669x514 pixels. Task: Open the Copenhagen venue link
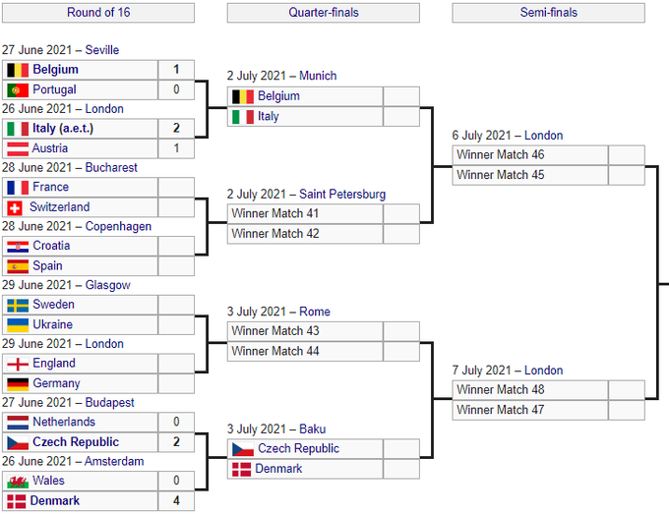[x=118, y=226]
